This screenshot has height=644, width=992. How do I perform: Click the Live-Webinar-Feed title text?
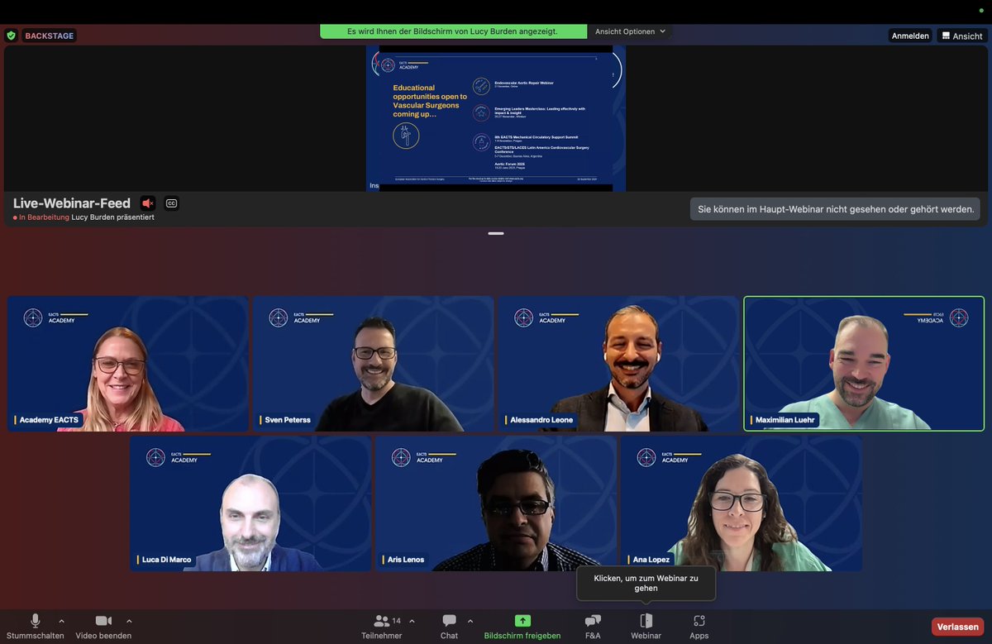point(72,203)
